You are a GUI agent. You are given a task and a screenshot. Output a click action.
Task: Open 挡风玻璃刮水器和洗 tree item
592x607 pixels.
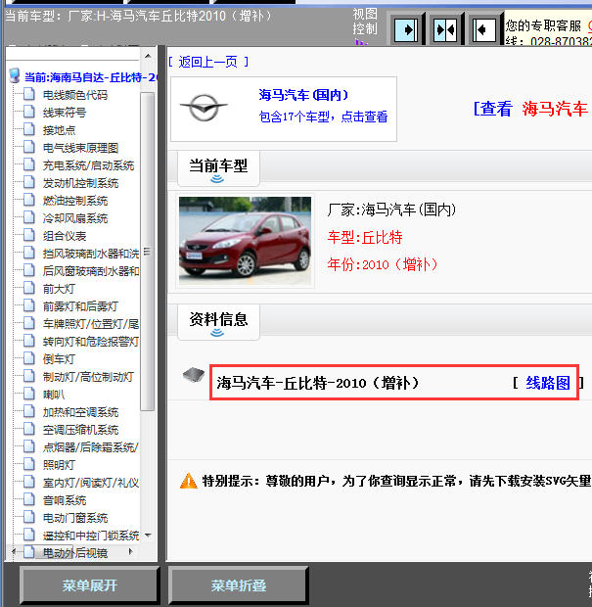point(91,254)
